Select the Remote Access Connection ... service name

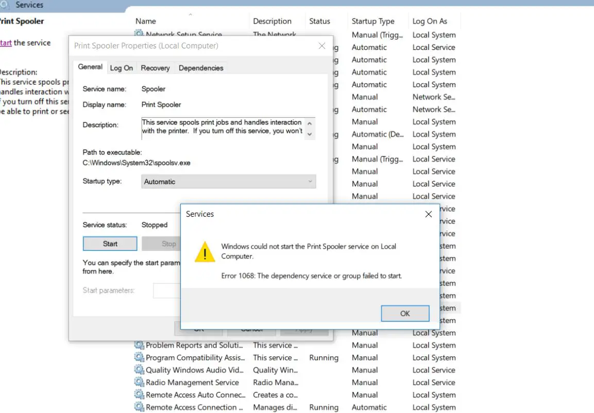point(194,407)
